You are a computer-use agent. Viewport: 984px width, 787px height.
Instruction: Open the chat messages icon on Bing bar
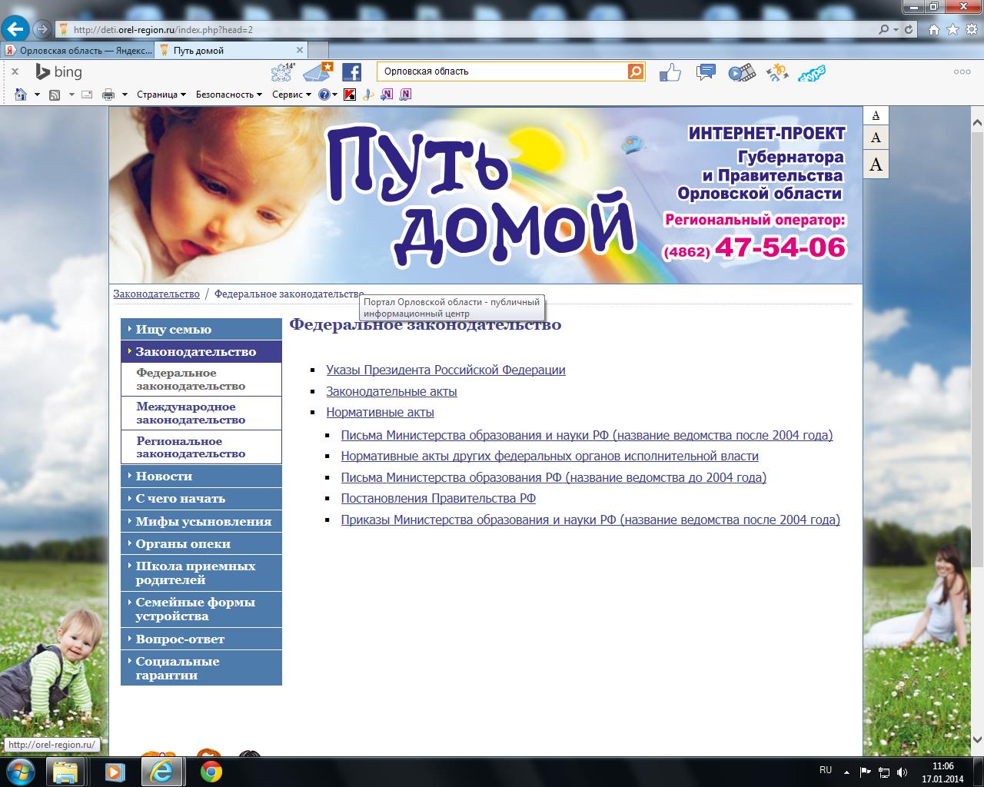click(x=705, y=72)
